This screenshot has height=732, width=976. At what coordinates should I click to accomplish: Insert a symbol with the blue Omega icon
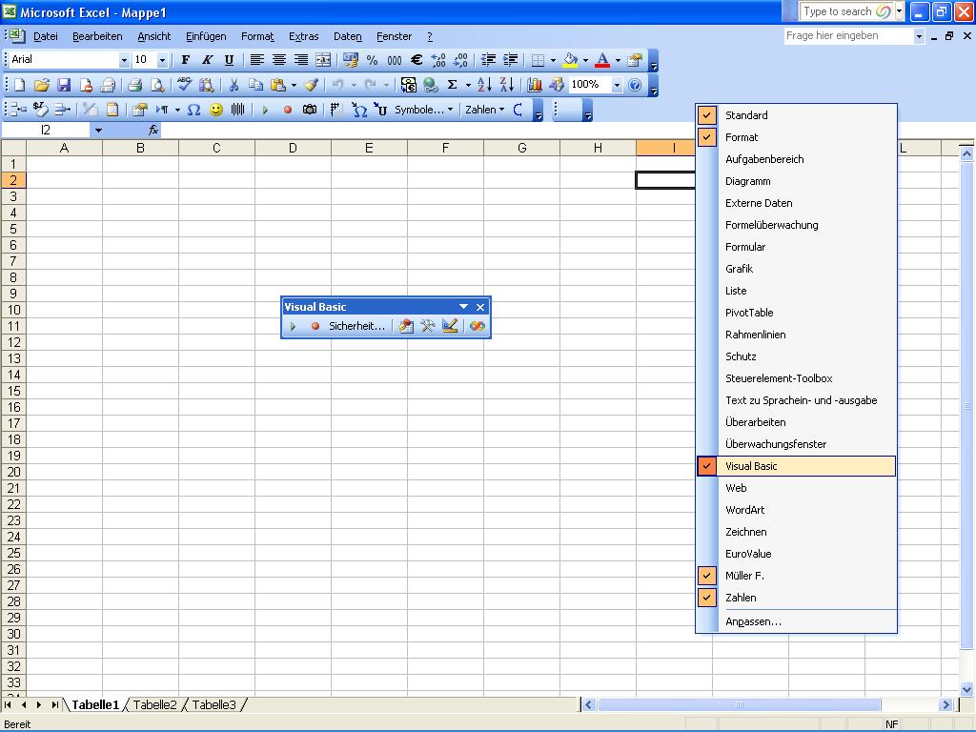click(193, 111)
